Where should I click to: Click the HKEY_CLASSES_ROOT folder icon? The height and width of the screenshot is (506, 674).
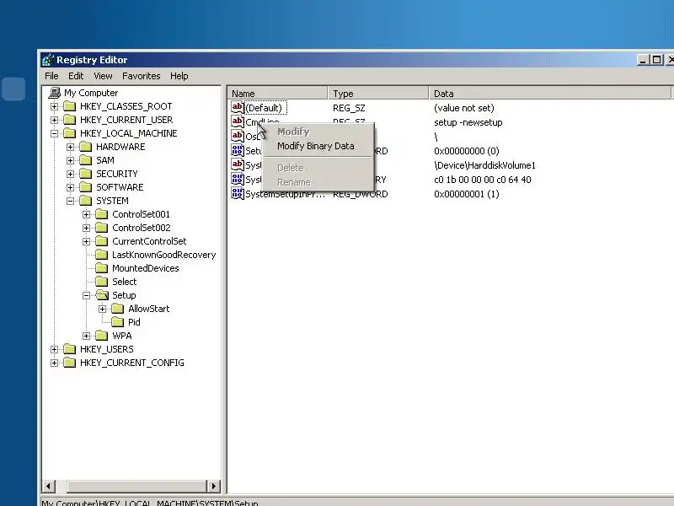point(70,106)
